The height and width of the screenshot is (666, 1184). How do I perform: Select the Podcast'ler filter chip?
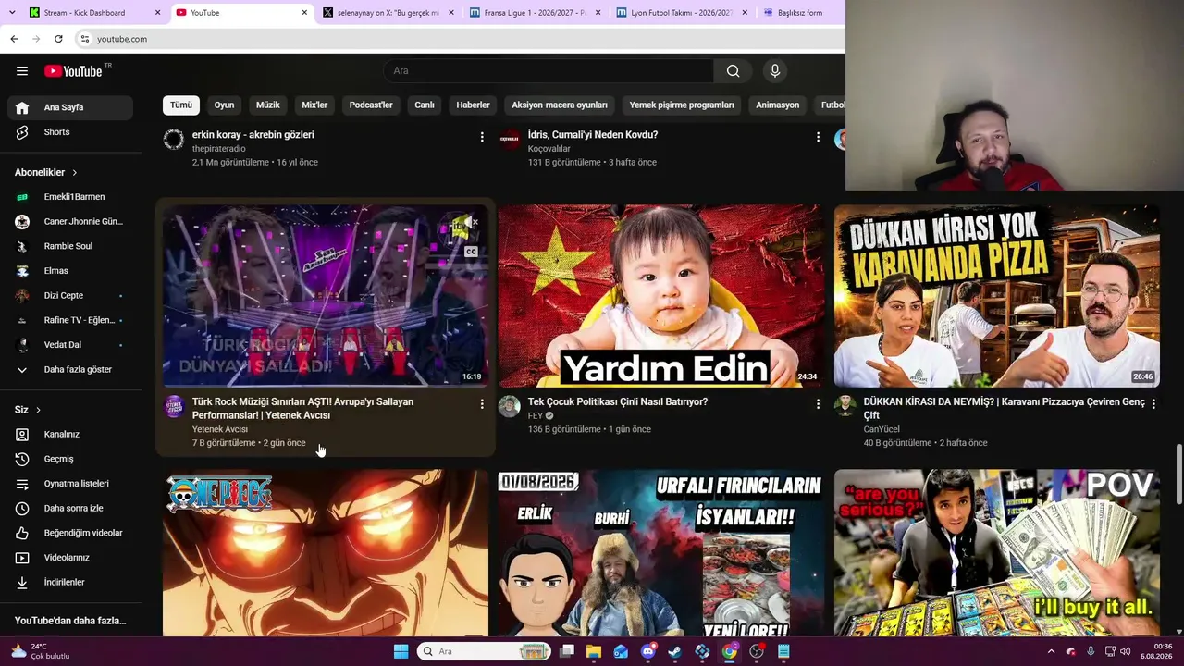point(371,105)
